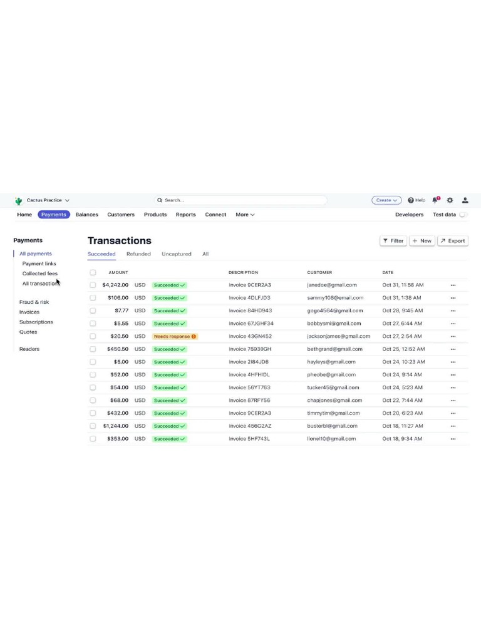Tick the checkbox for the $353.00 payment
The width and height of the screenshot is (481, 641).
coord(93,439)
